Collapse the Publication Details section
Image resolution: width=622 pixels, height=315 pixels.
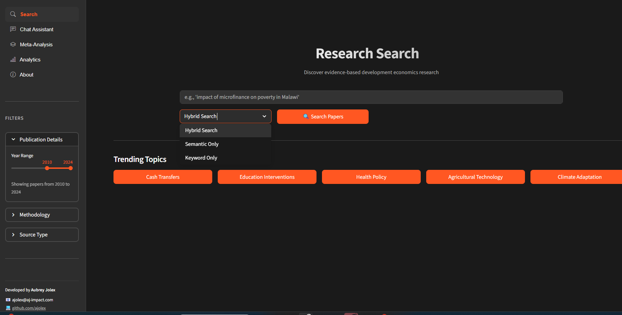tap(13, 139)
